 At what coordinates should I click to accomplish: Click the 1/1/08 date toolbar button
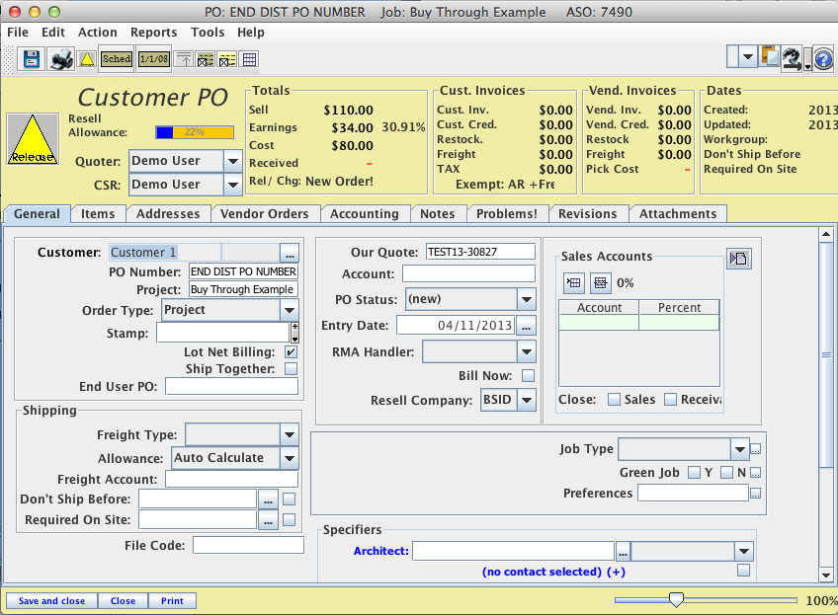click(x=154, y=58)
